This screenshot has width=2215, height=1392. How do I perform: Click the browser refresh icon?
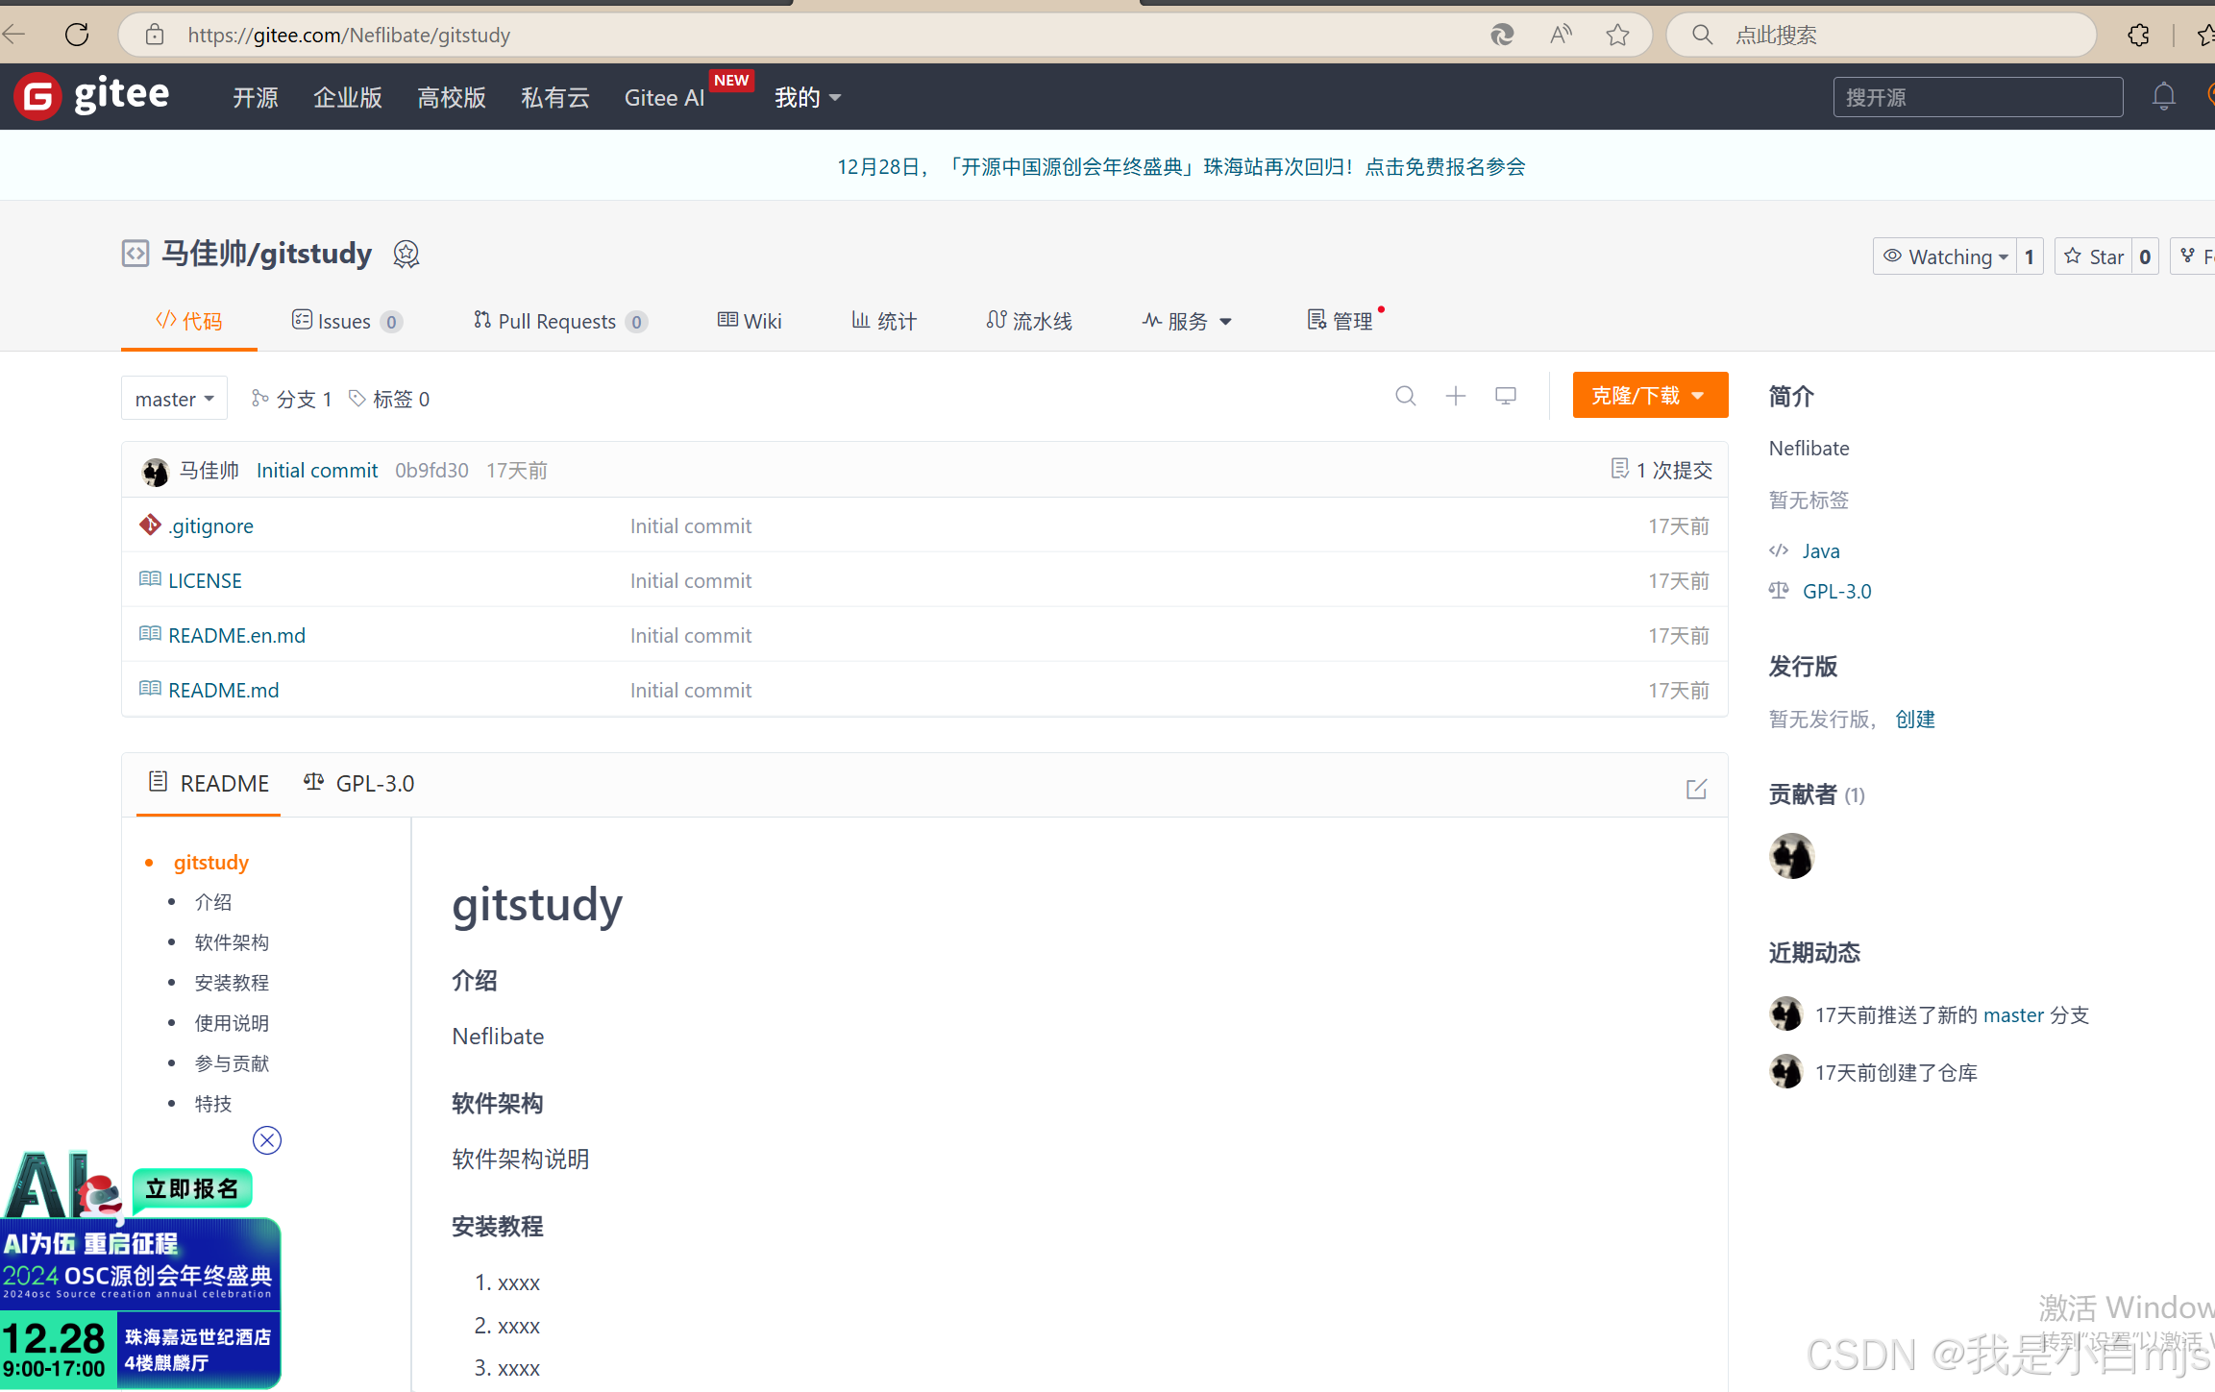click(x=77, y=35)
